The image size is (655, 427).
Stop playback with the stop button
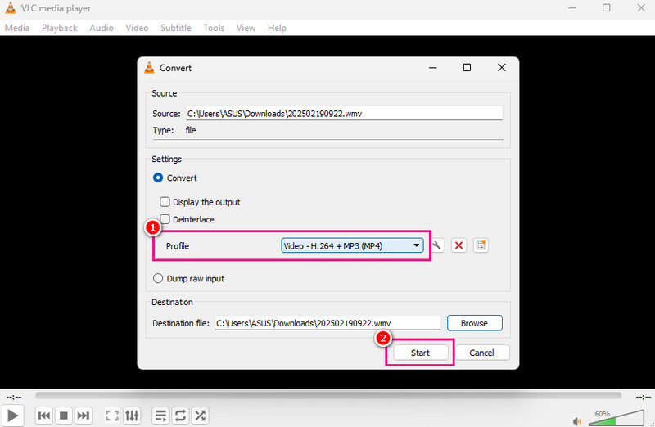(x=64, y=416)
